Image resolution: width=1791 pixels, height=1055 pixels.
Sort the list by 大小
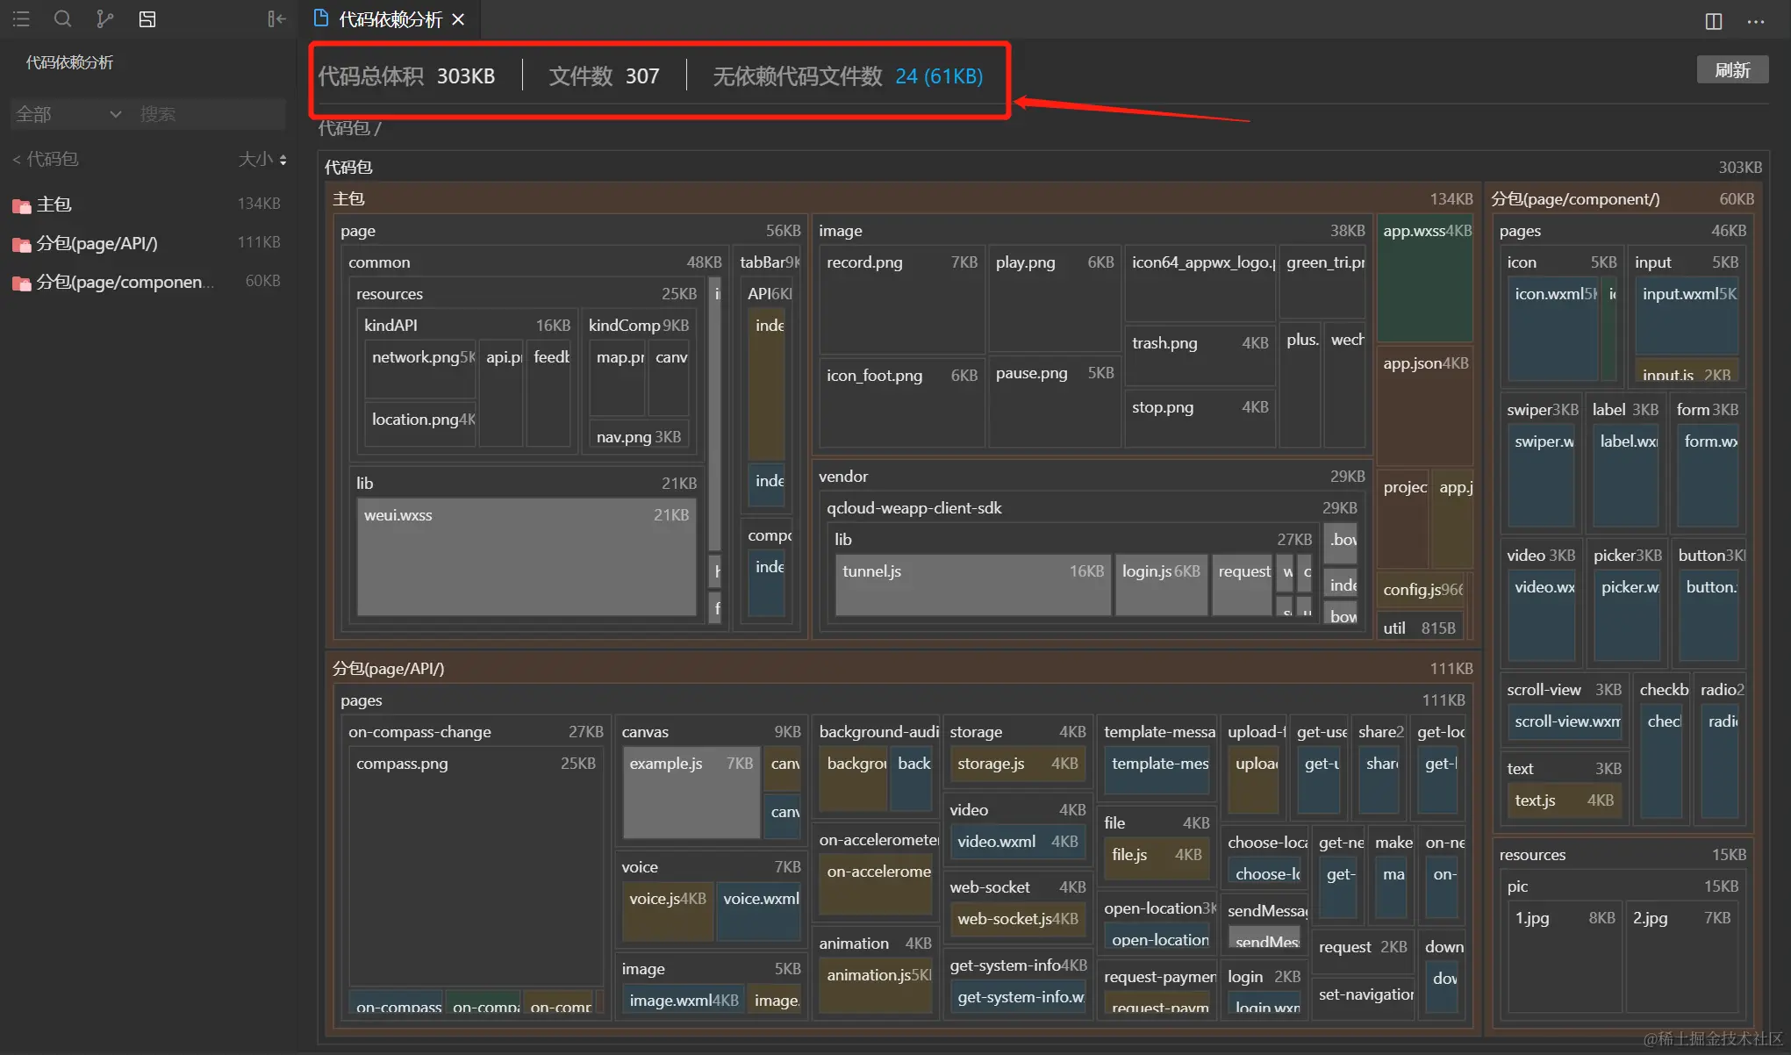pos(262,159)
